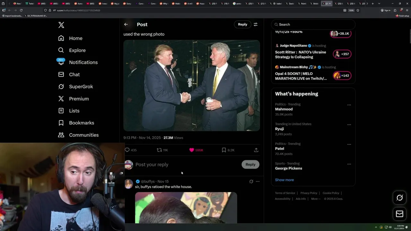Image resolution: width=411 pixels, height=231 pixels.
Task: Join the Scott Ritter NATO live space
Action: coord(301,55)
